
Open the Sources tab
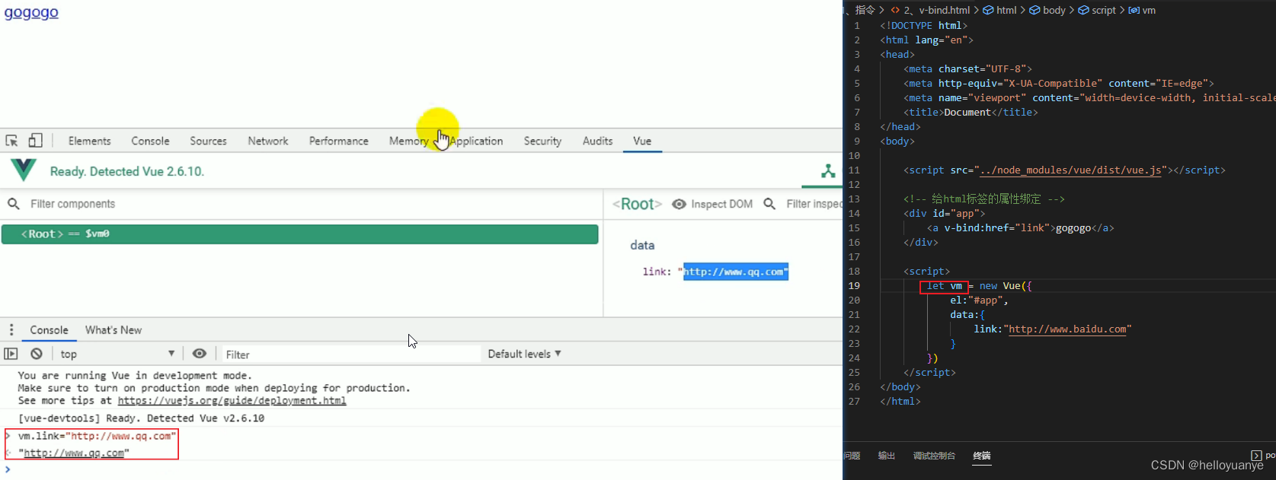[x=208, y=141]
